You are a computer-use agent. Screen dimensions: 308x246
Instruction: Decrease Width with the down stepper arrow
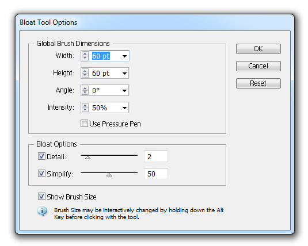tap(85, 58)
